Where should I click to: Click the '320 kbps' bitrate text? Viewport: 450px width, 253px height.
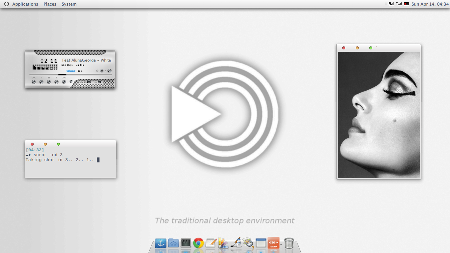tap(67, 65)
